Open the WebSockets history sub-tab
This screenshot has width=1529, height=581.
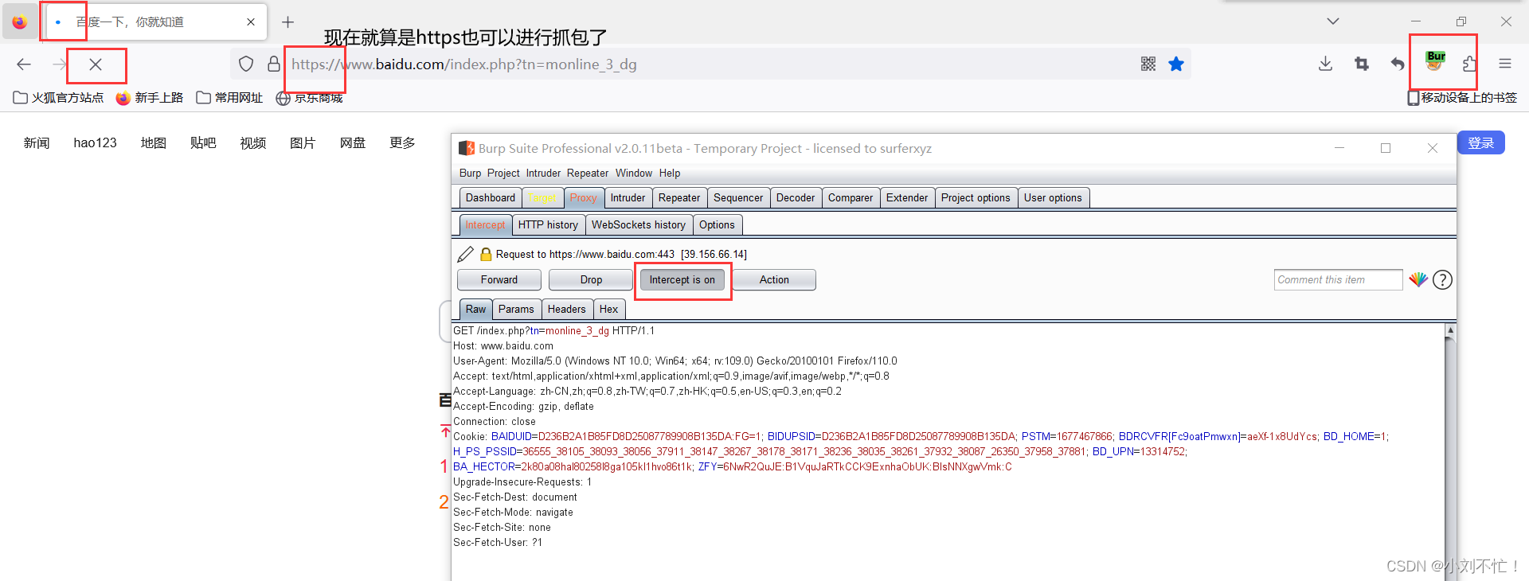coord(639,225)
